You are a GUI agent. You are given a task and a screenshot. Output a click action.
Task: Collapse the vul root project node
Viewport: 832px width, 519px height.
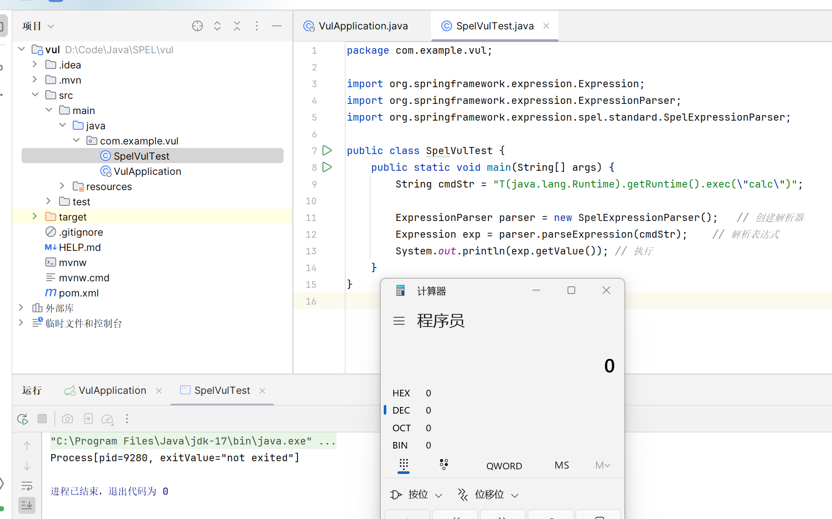pos(21,49)
